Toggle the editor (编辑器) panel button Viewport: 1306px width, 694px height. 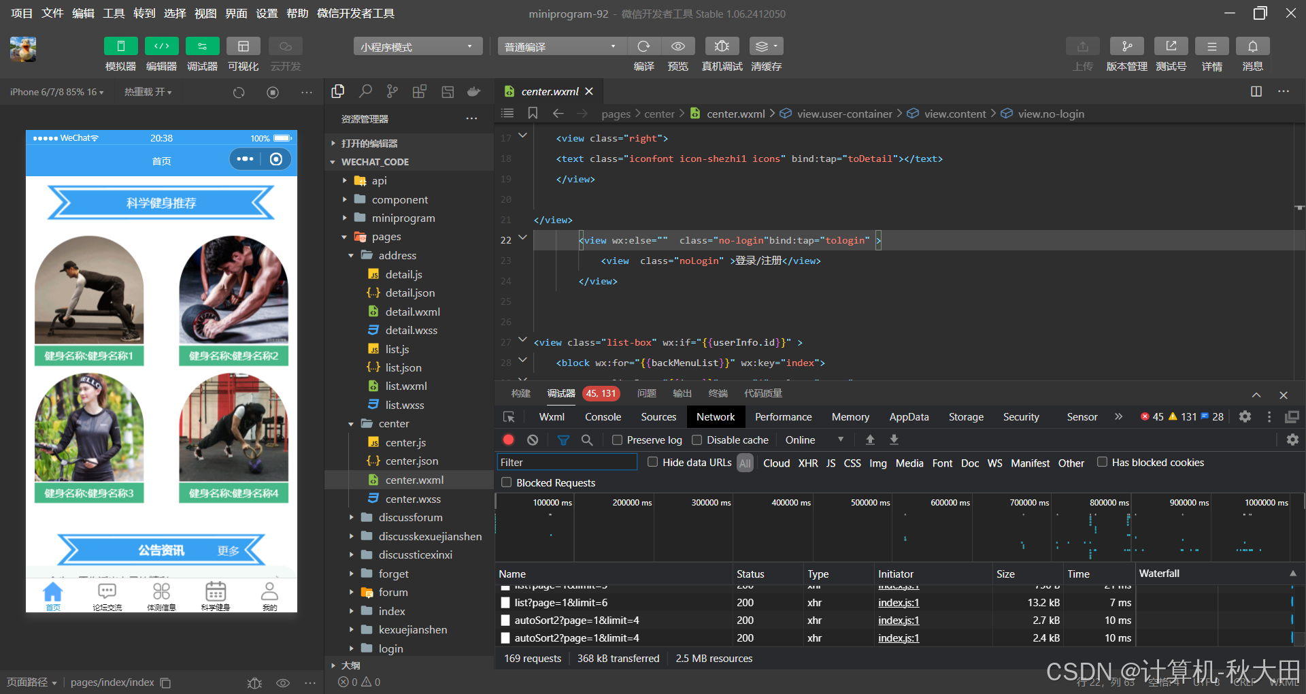(162, 46)
